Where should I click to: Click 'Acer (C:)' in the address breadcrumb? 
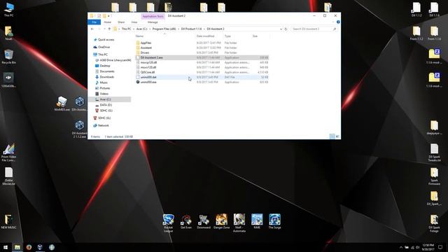point(141,29)
